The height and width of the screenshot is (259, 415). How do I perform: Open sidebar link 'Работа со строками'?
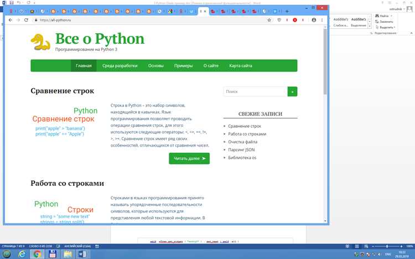247,134
